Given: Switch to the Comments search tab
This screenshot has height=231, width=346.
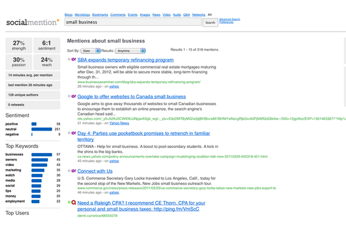Looking at the screenshot, I should tap(118, 15).
